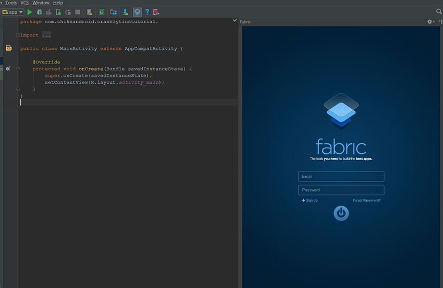Open the AVD Manager icon

89,12
